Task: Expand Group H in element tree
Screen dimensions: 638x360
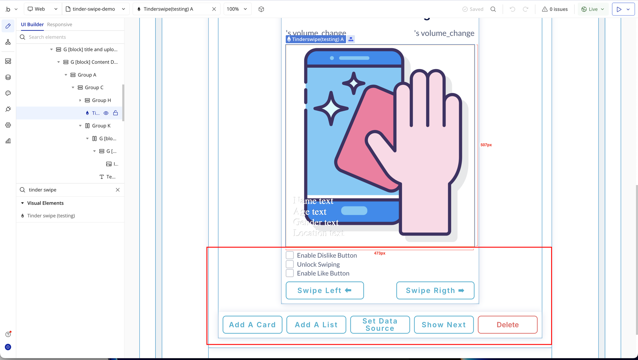Action: (x=80, y=100)
